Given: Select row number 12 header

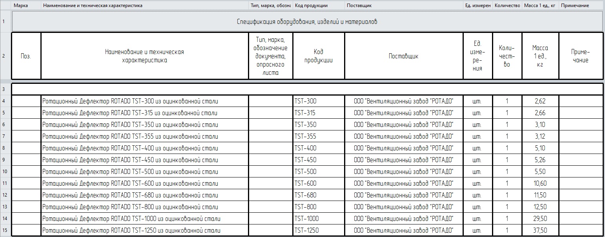Looking at the screenshot, I should [x=6, y=195].
